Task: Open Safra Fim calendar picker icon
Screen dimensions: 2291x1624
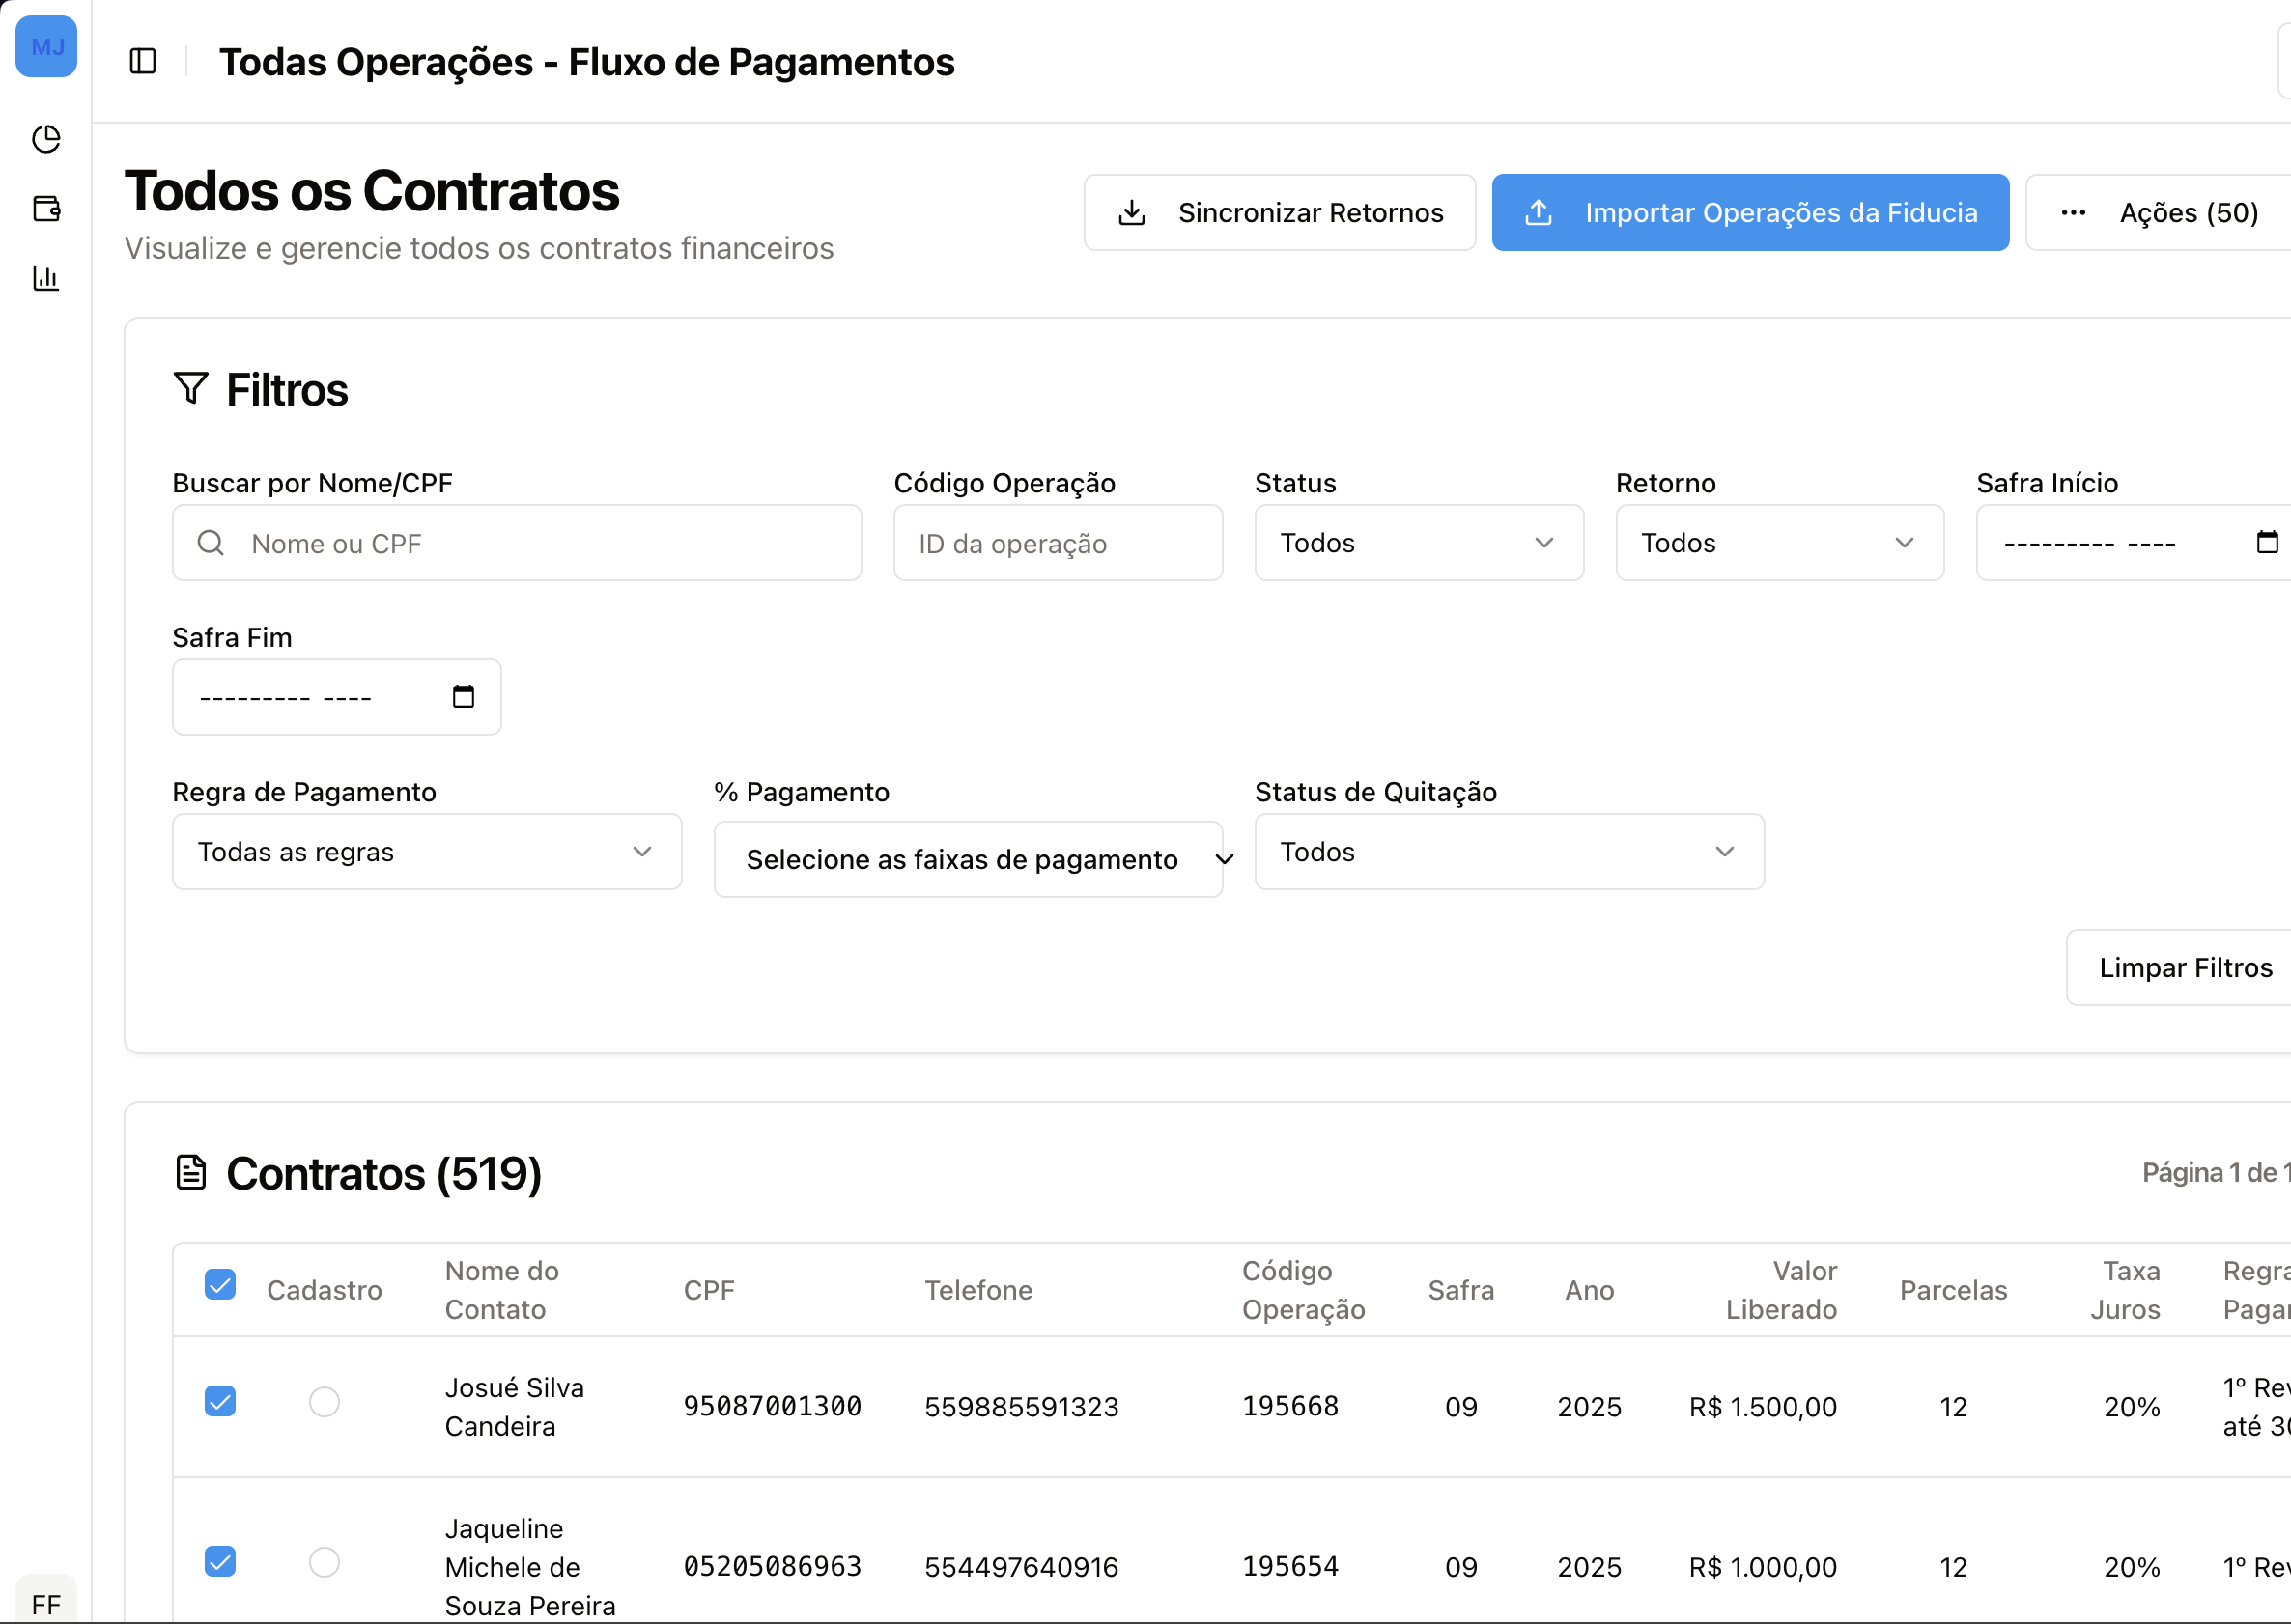Action: coord(463,696)
